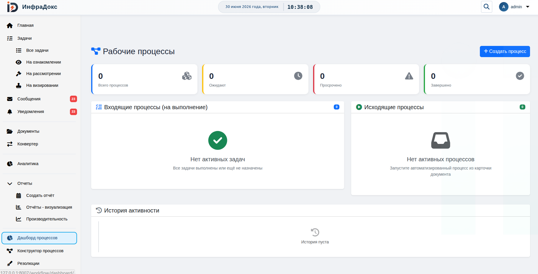Screen dimensions: 538x274
Task: Click the Все задачи list icon
Action: click(19, 50)
